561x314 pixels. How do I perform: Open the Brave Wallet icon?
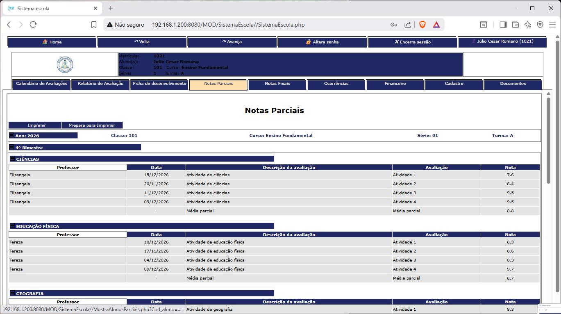[516, 25]
